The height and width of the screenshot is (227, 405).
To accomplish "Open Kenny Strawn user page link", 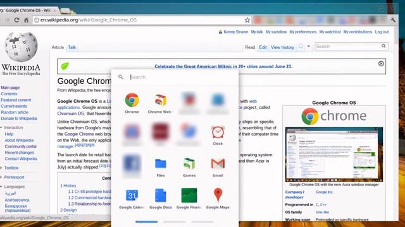I will tap(236, 32).
